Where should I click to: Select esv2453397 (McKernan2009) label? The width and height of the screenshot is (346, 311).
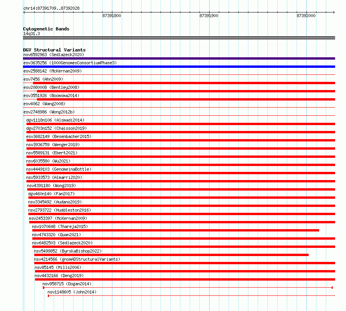tap(58, 218)
